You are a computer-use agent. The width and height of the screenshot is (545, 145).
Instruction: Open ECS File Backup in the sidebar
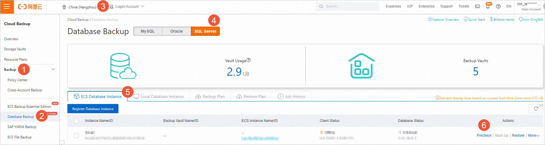click(x=19, y=137)
